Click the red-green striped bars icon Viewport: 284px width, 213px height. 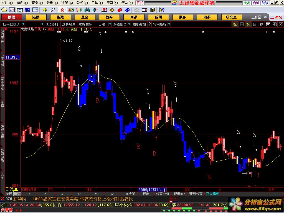tap(79, 10)
